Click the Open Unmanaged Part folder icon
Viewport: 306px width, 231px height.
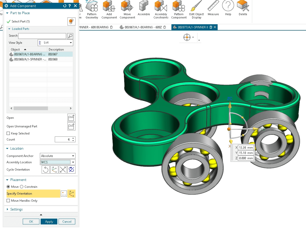pos(71,126)
